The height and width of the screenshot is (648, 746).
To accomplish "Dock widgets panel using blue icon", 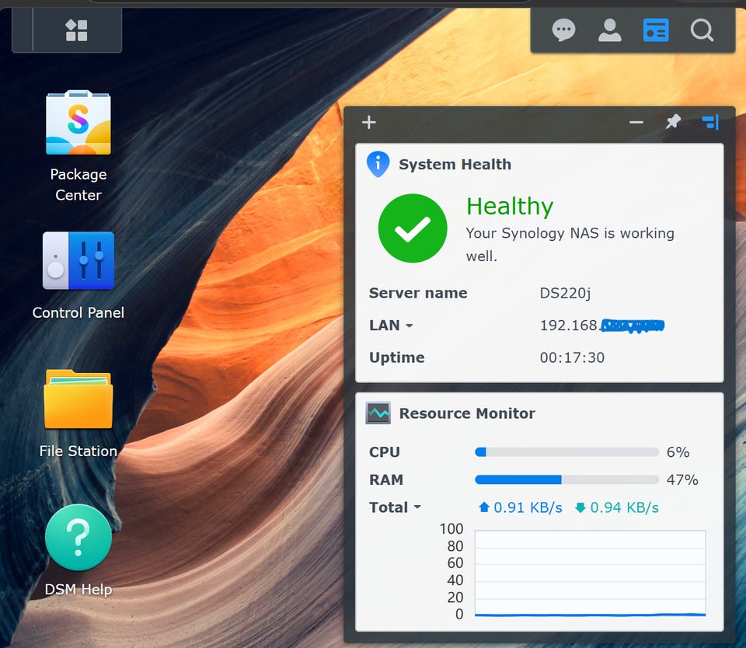I will click(x=709, y=122).
